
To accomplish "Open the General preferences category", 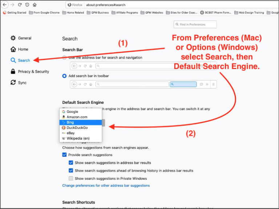I will (21, 38).
